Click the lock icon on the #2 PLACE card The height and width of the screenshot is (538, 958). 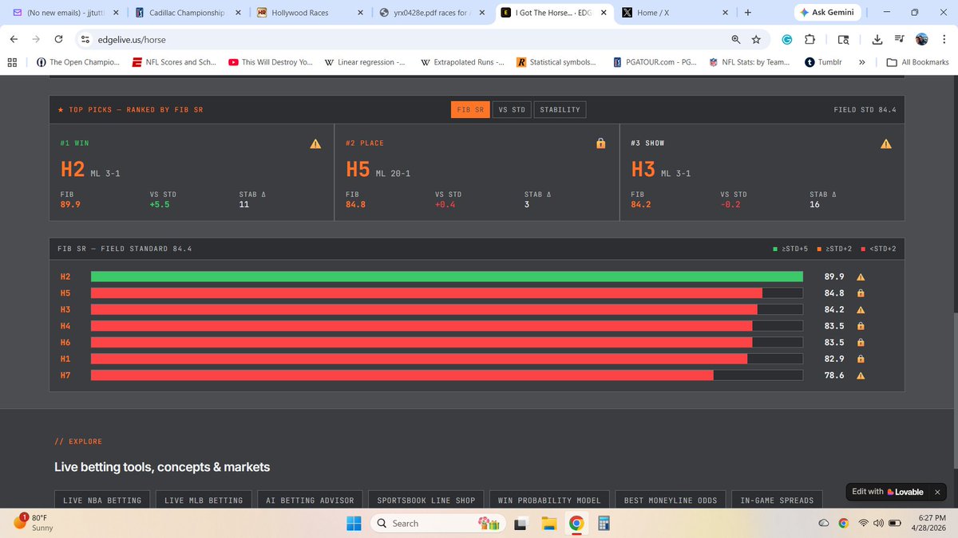tap(600, 143)
